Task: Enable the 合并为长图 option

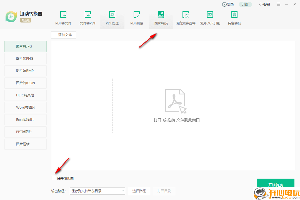Action: [53, 178]
